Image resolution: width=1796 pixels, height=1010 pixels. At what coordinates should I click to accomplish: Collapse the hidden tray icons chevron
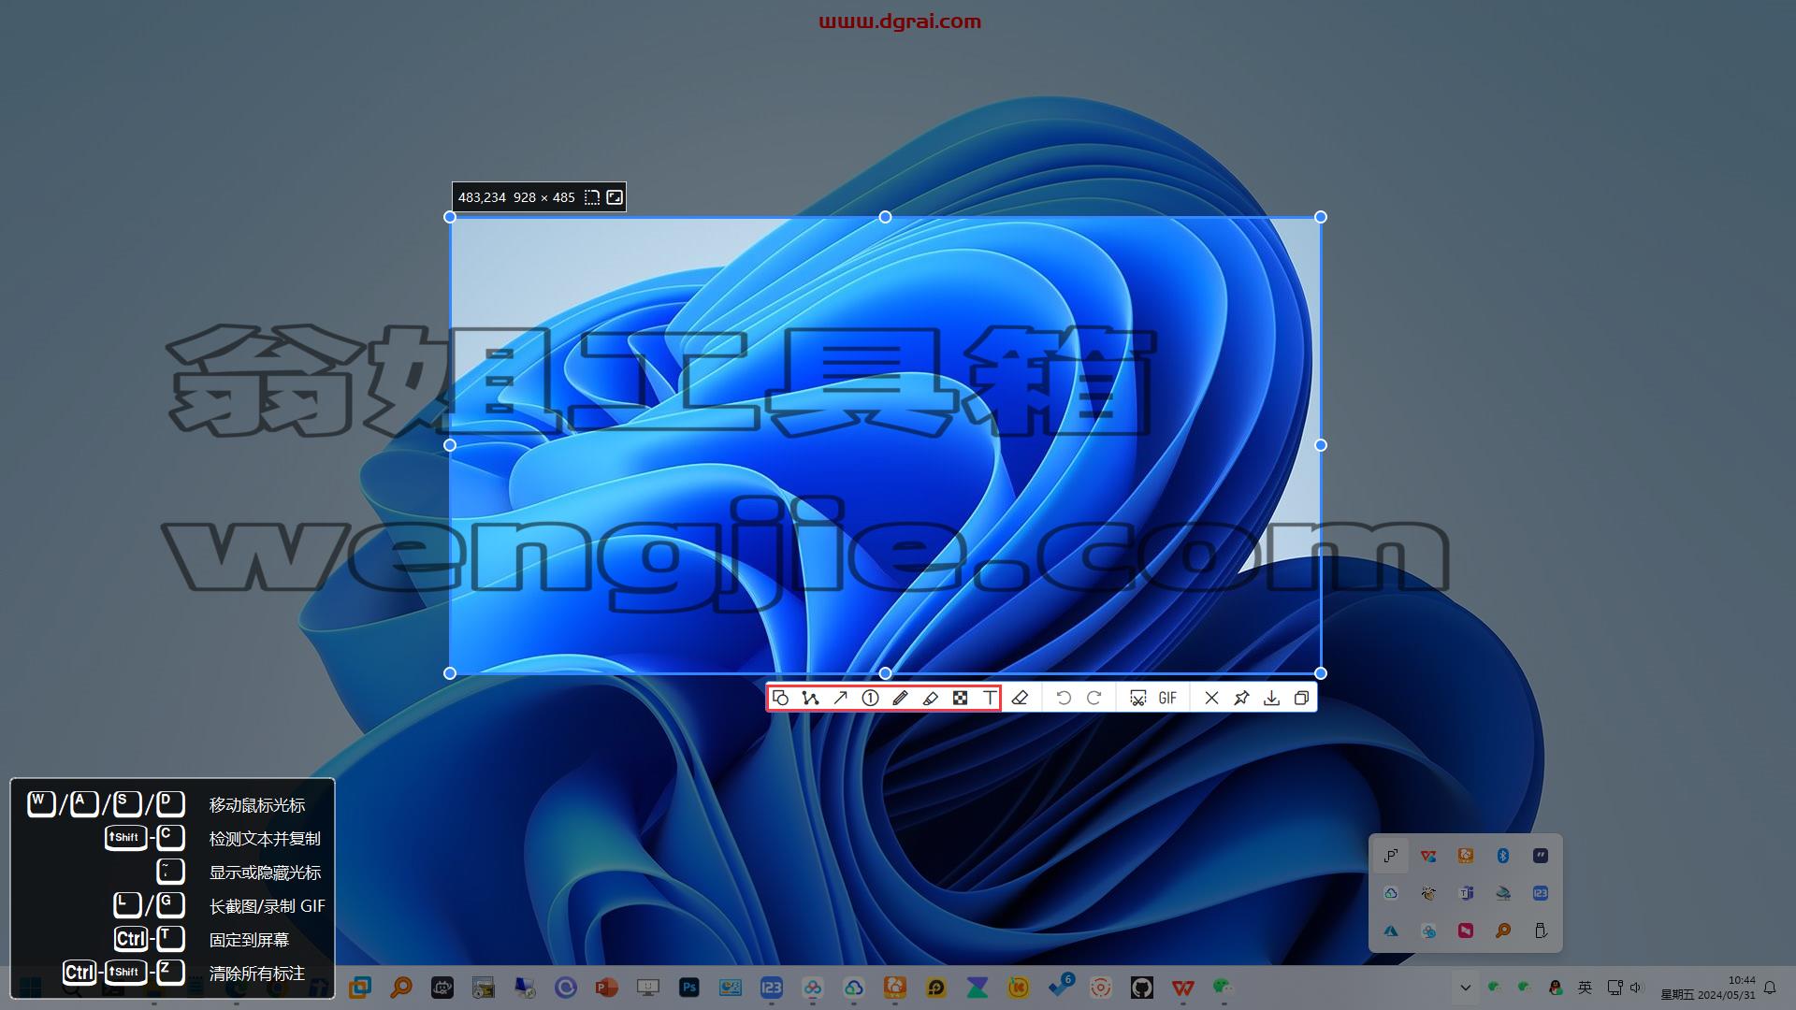[1466, 988]
